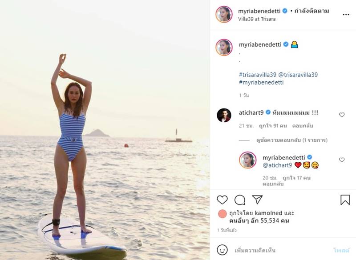
Task: Like atichart9's comment
Action: tap(342, 115)
